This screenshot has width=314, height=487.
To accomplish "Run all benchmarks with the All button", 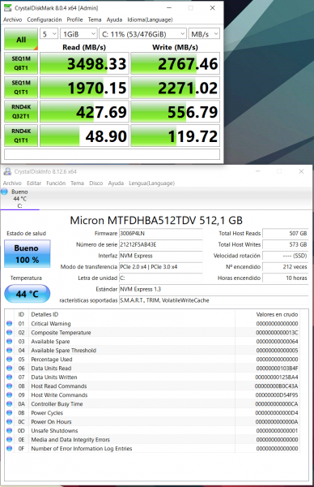I will tap(21, 40).
